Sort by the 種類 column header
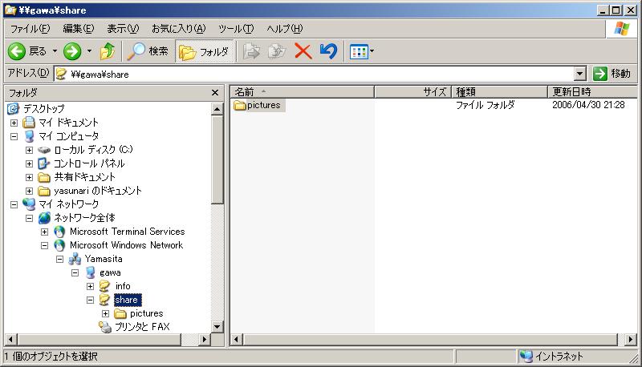Image resolution: width=642 pixels, height=367 pixels. point(499,92)
